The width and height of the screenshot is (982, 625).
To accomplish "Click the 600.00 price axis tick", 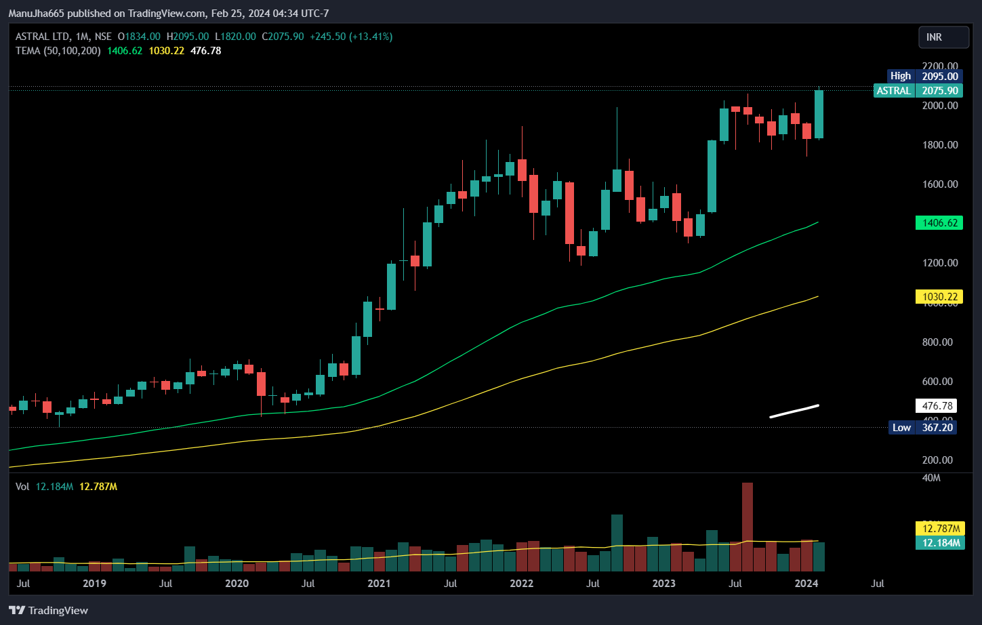I will 937,382.
